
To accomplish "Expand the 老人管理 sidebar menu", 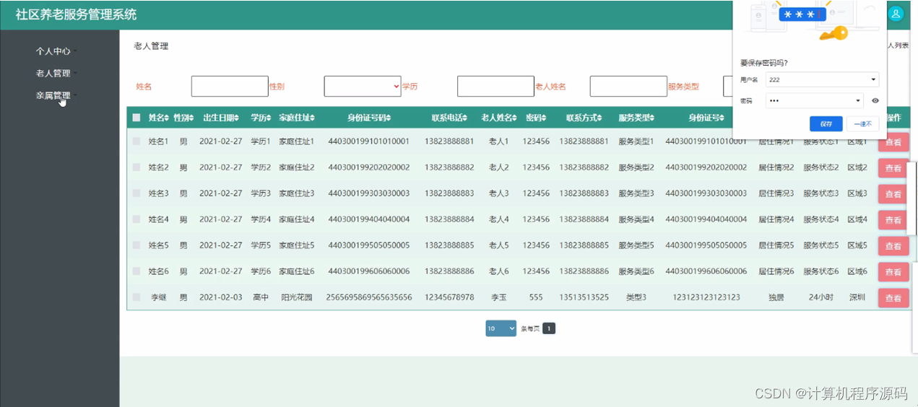I will coord(56,73).
